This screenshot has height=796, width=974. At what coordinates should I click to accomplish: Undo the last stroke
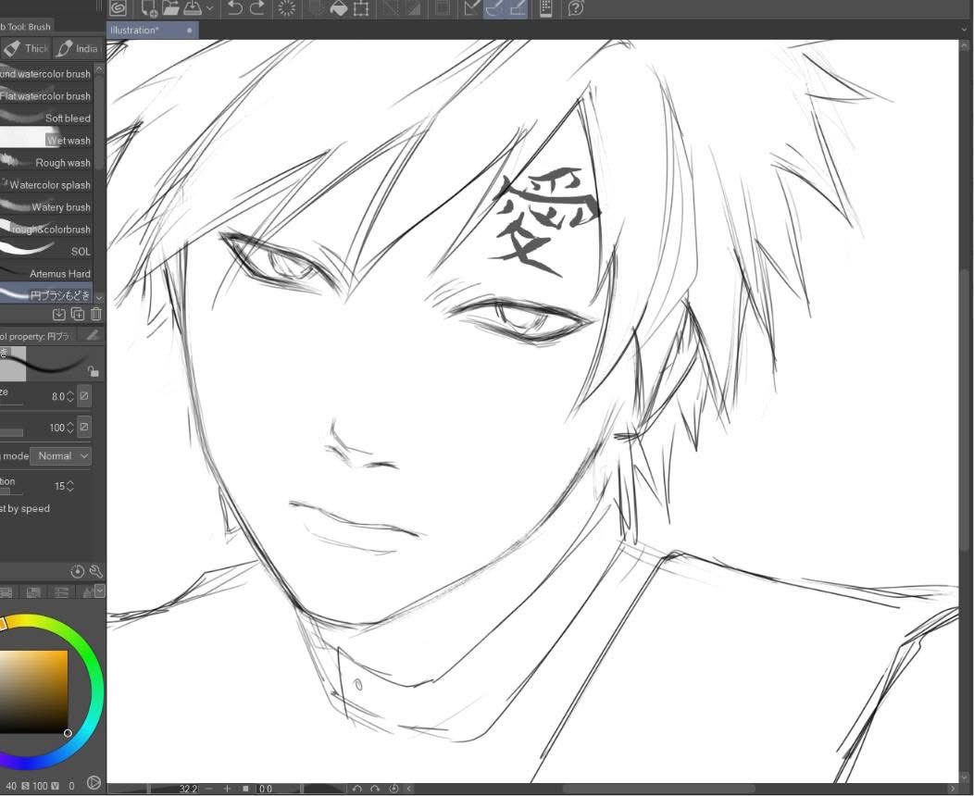[x=235, y=8]
